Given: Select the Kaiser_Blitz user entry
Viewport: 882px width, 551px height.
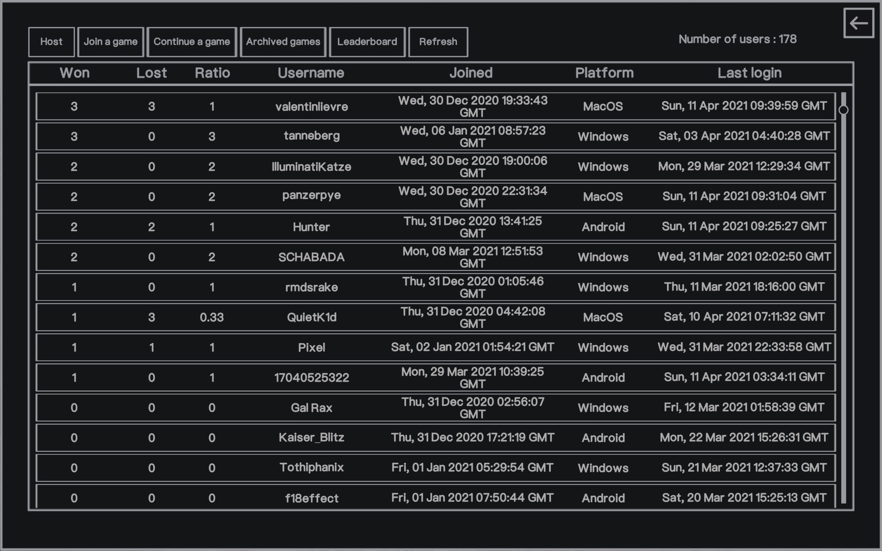Looking at the screenshot, I should pyautogui.click(x=311, y=438).
